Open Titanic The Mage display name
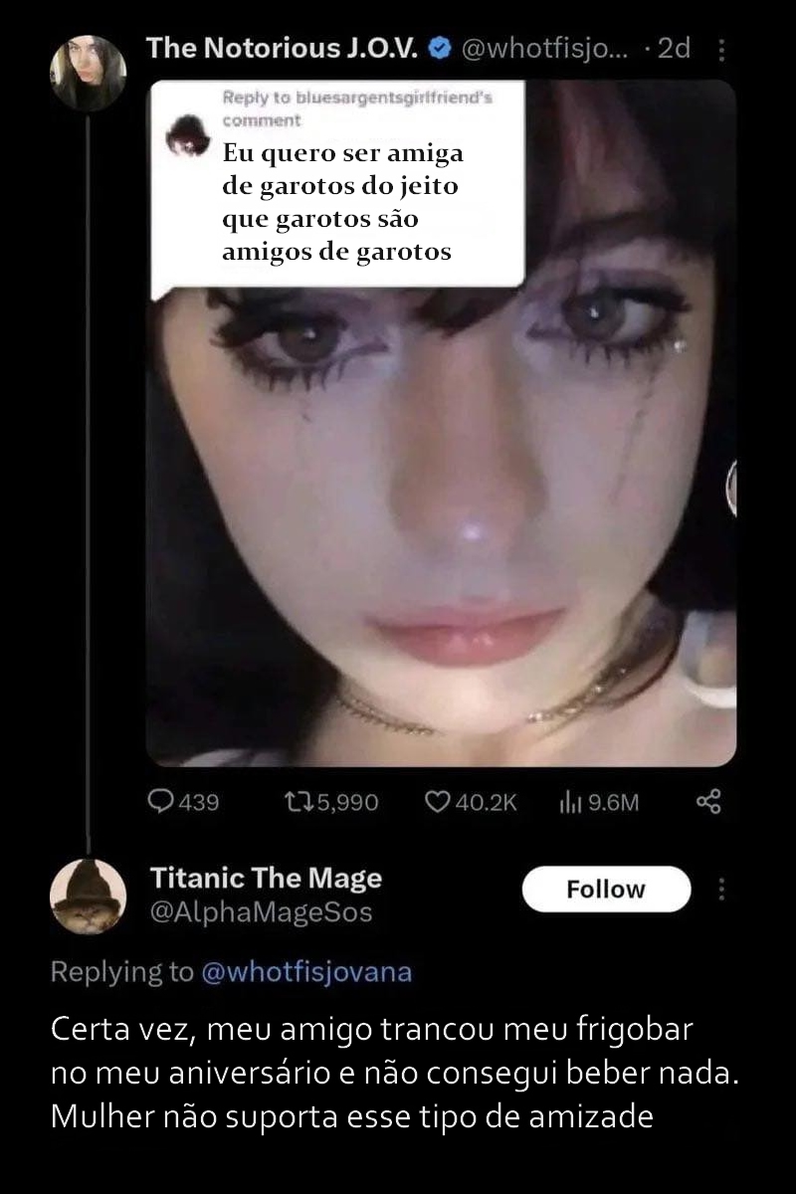796x1194 pixels. pos(266,878)
